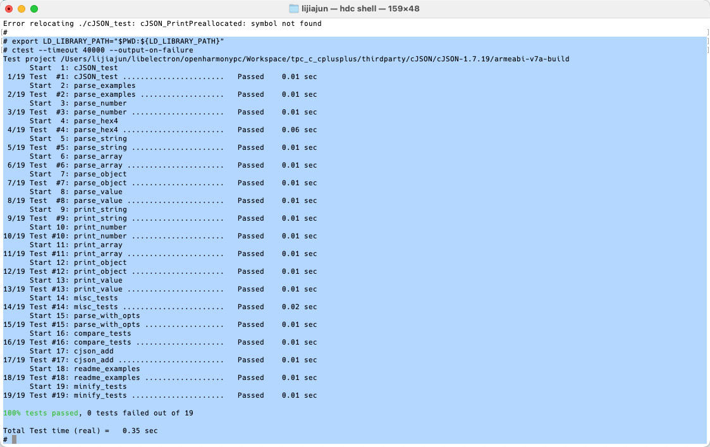Click the "Start 2: parse_examples" line
The image size is (710, 447).
[82, 85]
